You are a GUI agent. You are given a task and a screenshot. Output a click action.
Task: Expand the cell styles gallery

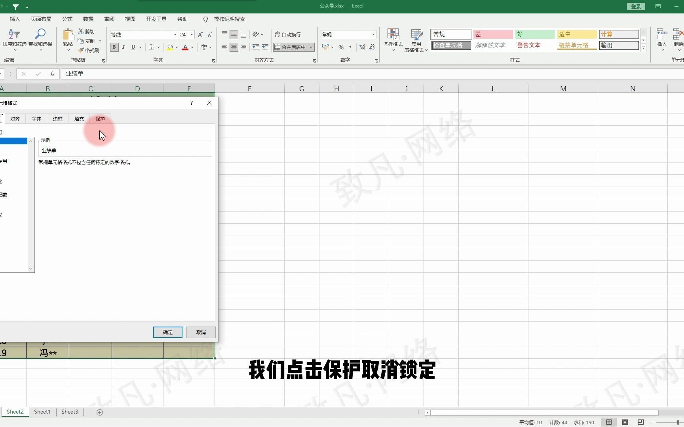tap(643, 48)
